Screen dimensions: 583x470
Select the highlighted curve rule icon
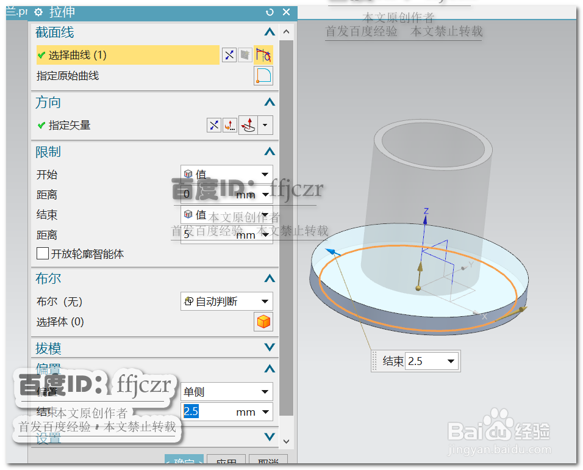pos(263,54)
